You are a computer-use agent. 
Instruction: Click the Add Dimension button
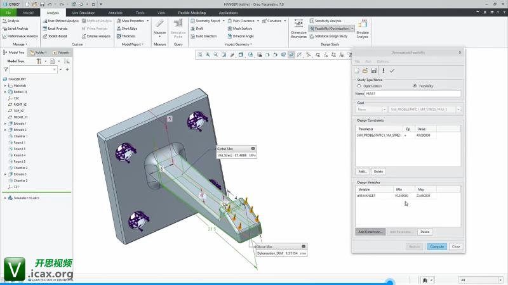click(370, 232)
